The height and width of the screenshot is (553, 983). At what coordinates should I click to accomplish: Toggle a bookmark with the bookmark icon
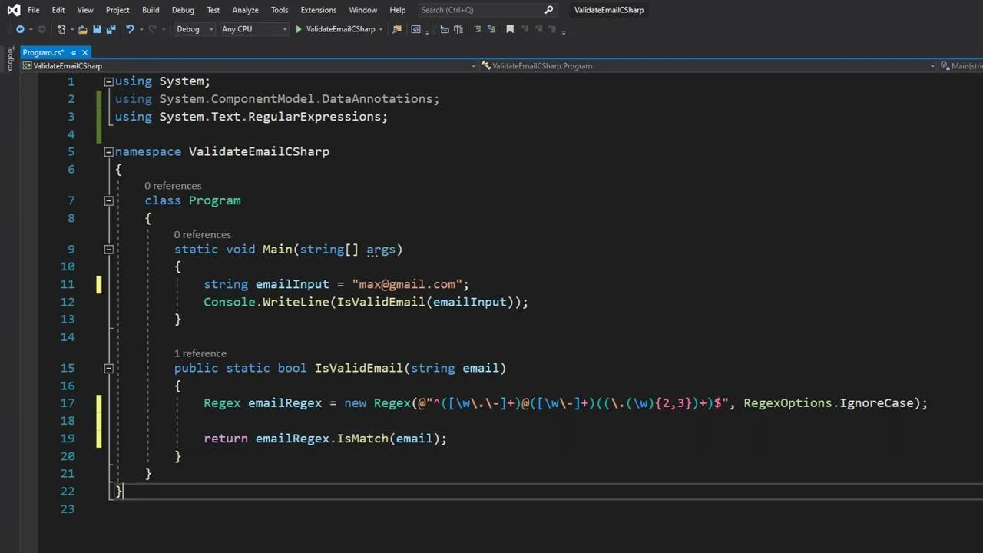point(510,29)
